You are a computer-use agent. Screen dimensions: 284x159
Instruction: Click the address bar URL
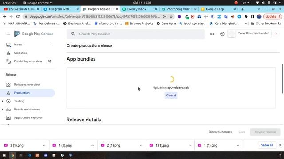pos(95,17)
